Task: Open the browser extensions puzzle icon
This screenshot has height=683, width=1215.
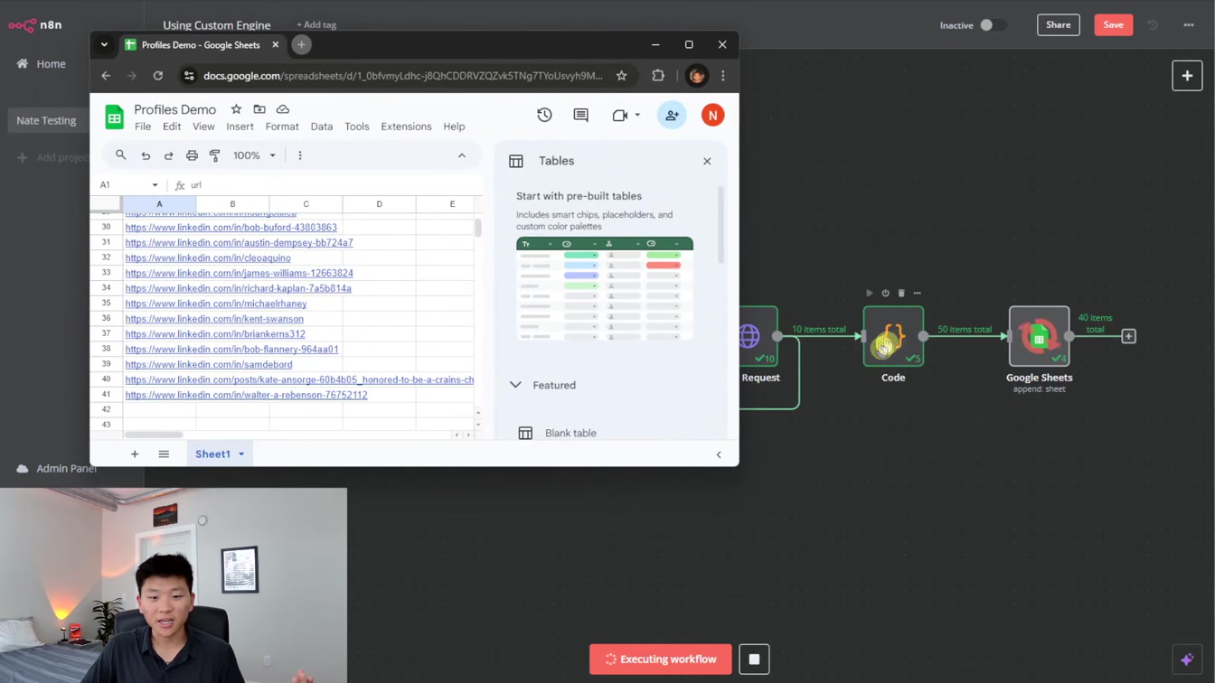Action: pos(658,76)
